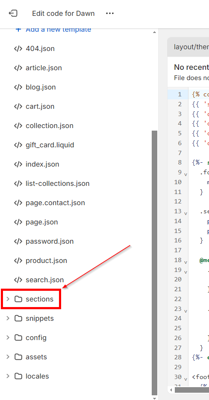The height and width of the screenshot is (400, 209).
Task: Click the code icon beside list-collections.json
Action: coord(18,183)
